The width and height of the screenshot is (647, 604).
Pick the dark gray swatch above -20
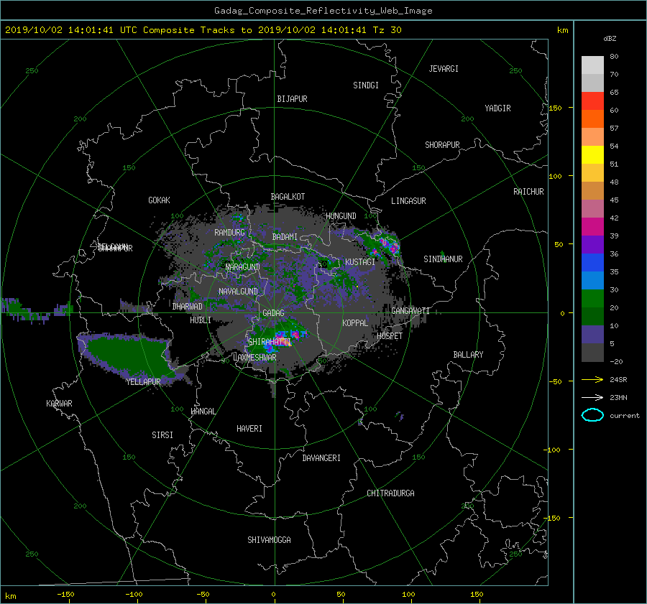pos(592,353)
